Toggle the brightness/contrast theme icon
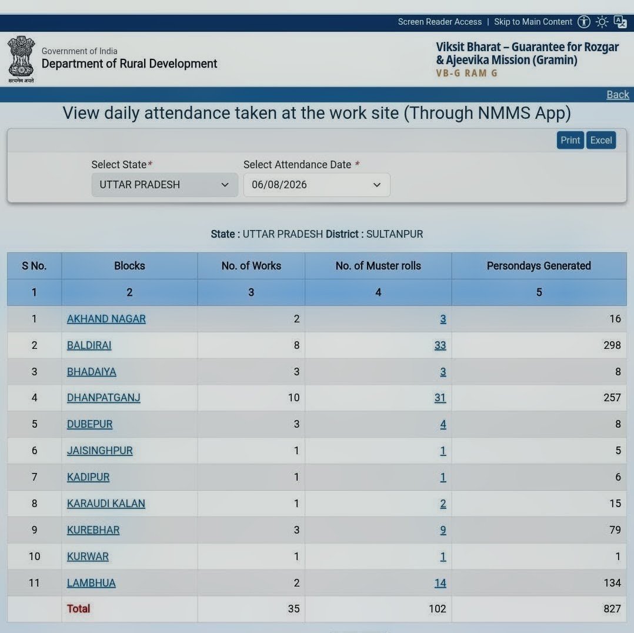Image resolution: width=634 pixels, height=633 pixels. (602, 22)
